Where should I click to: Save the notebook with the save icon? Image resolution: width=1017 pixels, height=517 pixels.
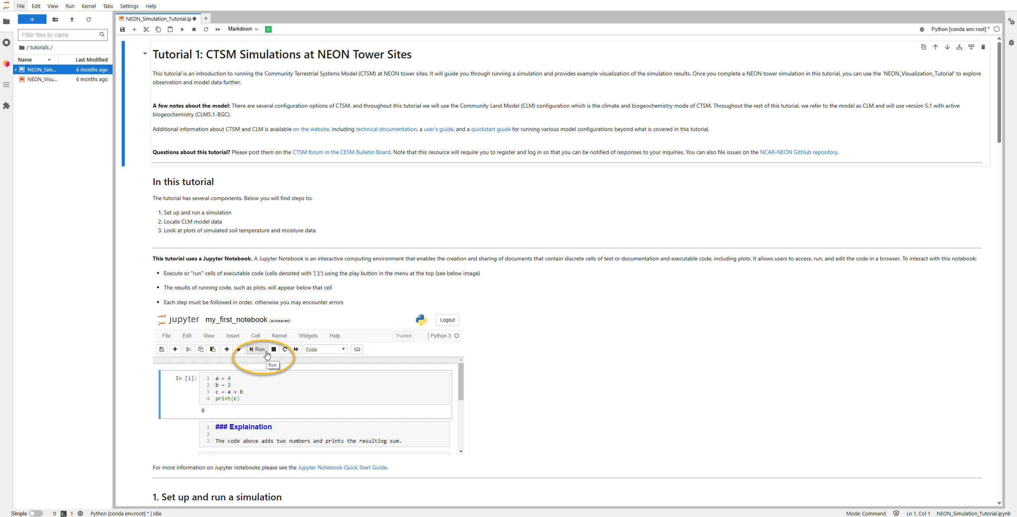pyautogui.click(x=122, y=29)
